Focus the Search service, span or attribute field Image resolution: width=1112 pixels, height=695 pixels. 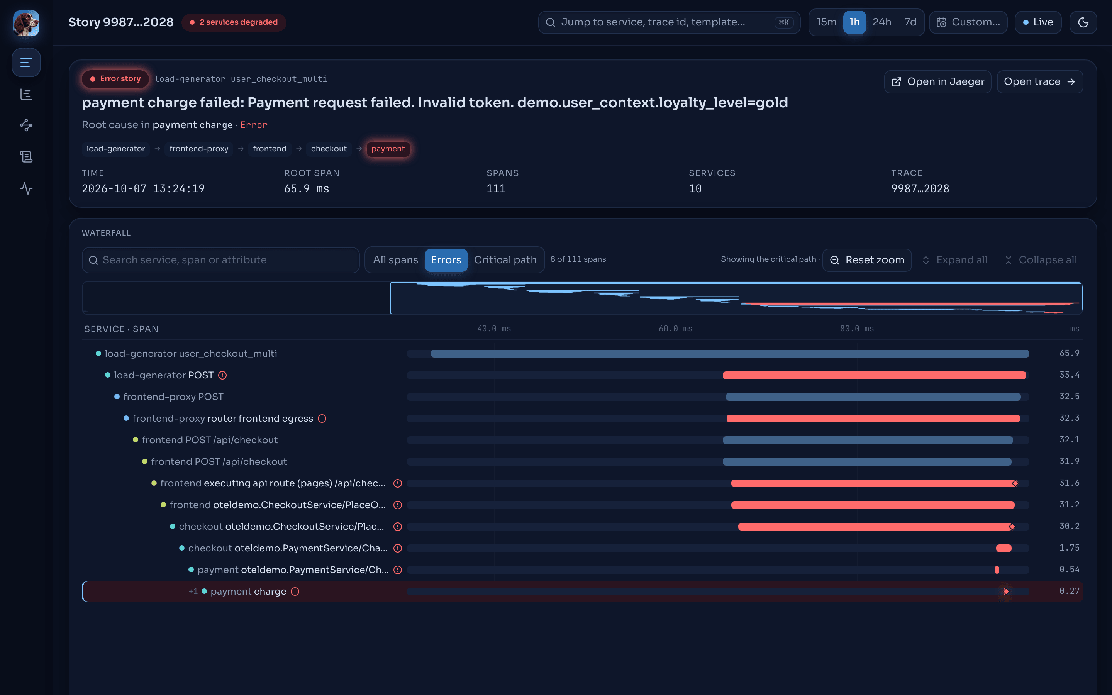[220, 260]
